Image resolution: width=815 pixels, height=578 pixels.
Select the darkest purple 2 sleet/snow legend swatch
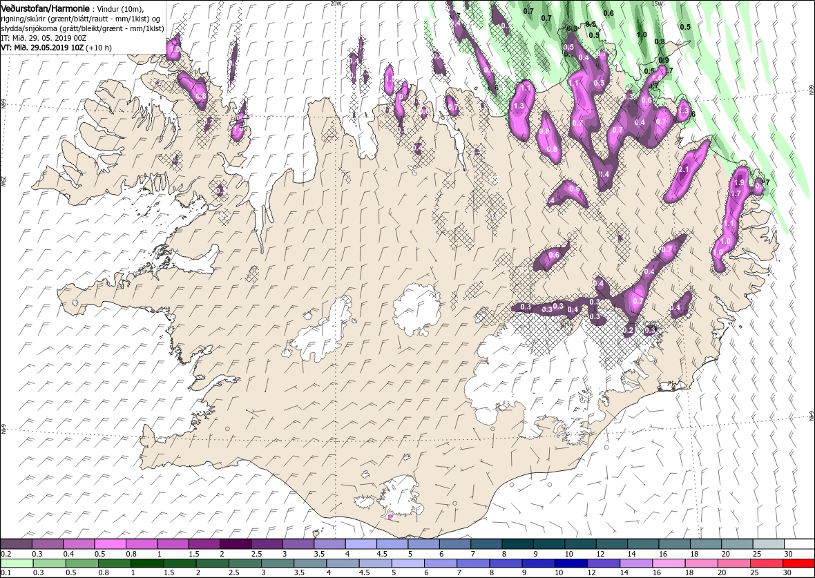click(235, 544)
